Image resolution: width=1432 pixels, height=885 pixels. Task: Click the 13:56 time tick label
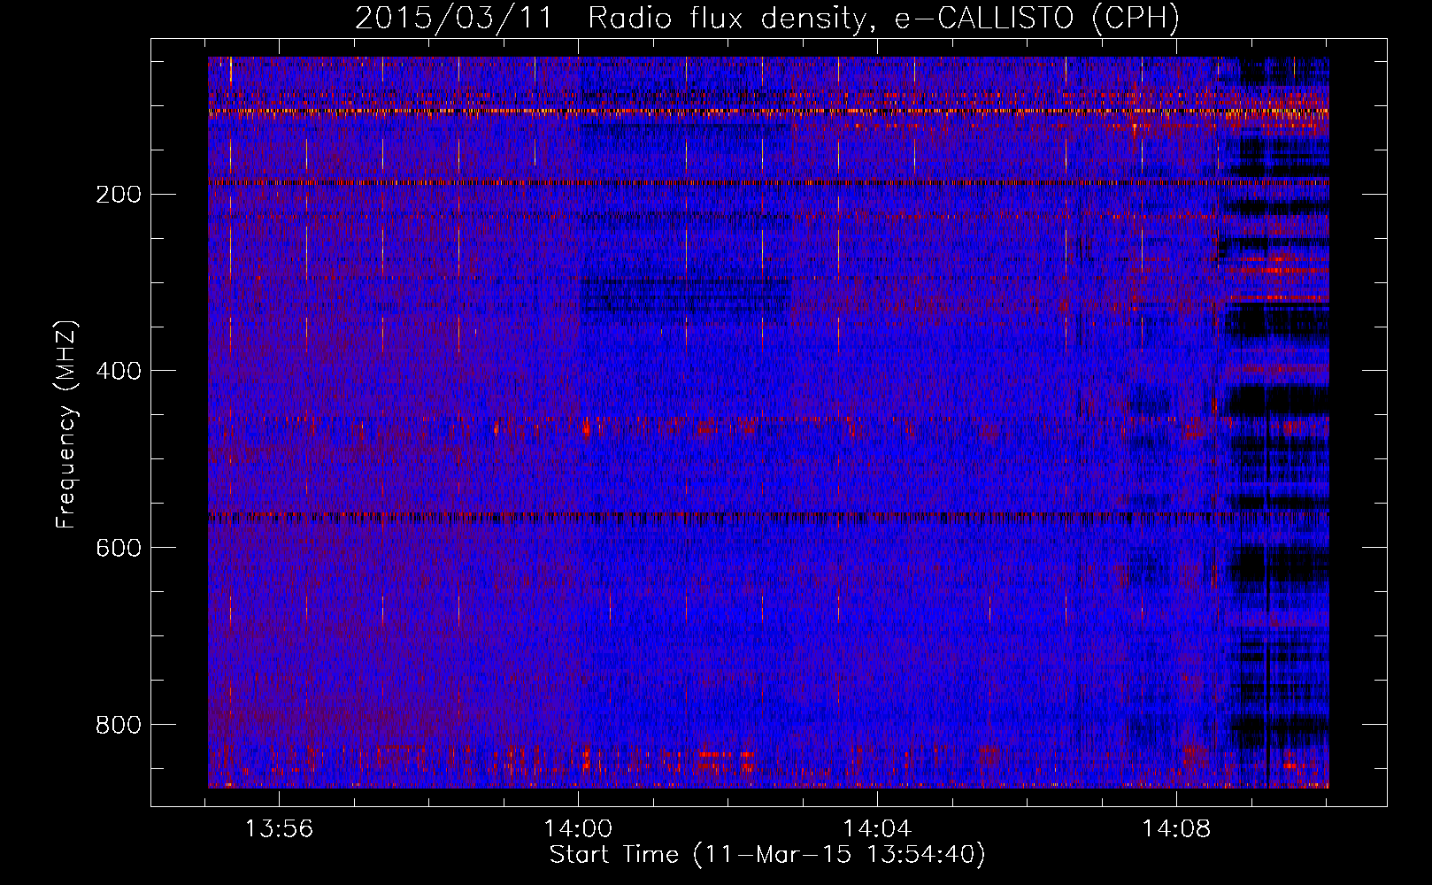tap(279, 828)
